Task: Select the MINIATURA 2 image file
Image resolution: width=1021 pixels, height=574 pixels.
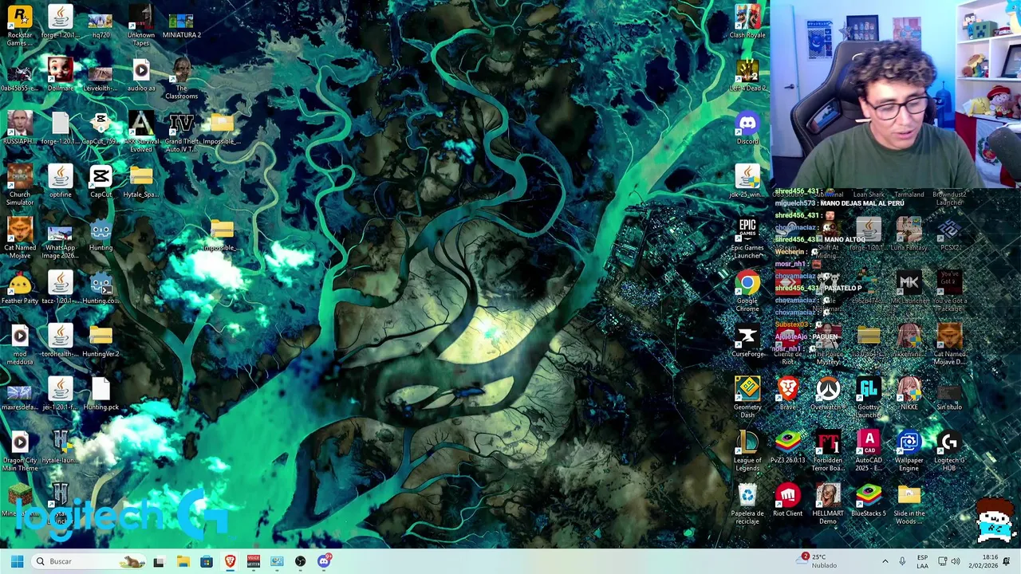Action: click(181, 22)
